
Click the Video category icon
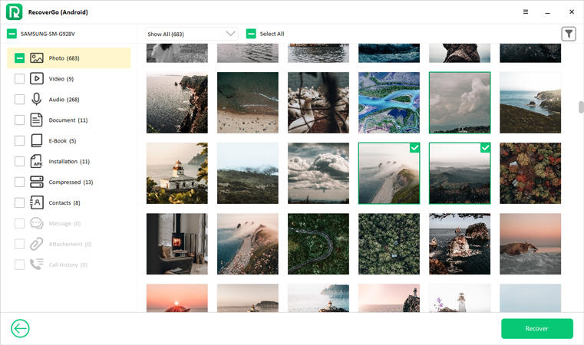(36, 78)
